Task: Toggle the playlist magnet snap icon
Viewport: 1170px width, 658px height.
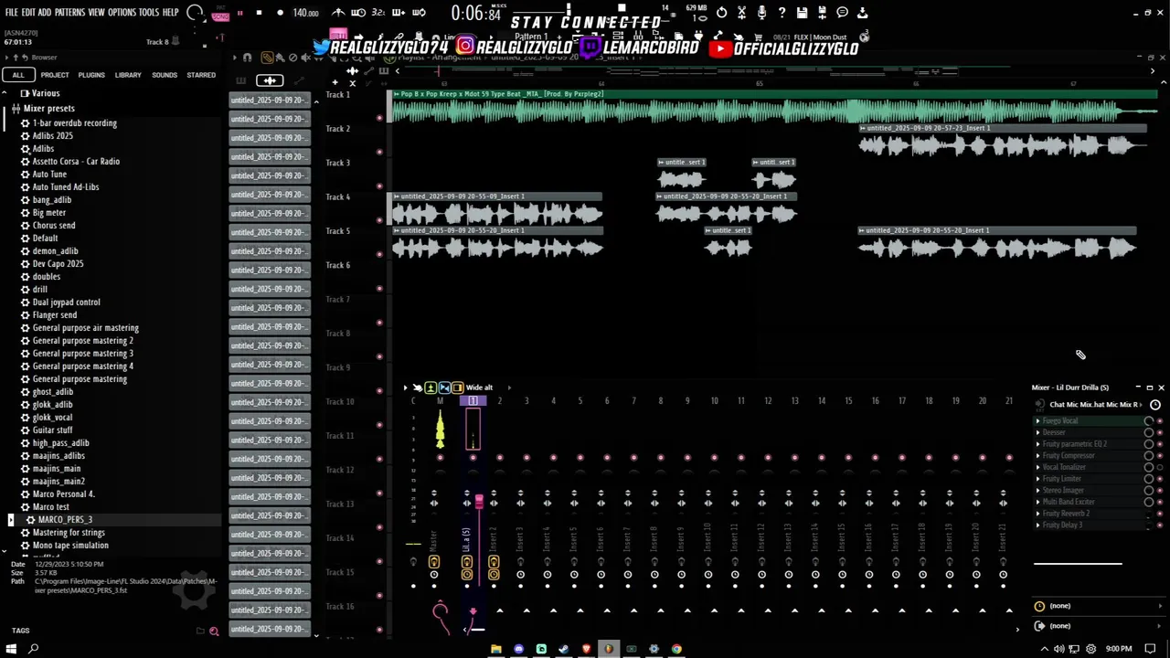Action: (247, 58)
